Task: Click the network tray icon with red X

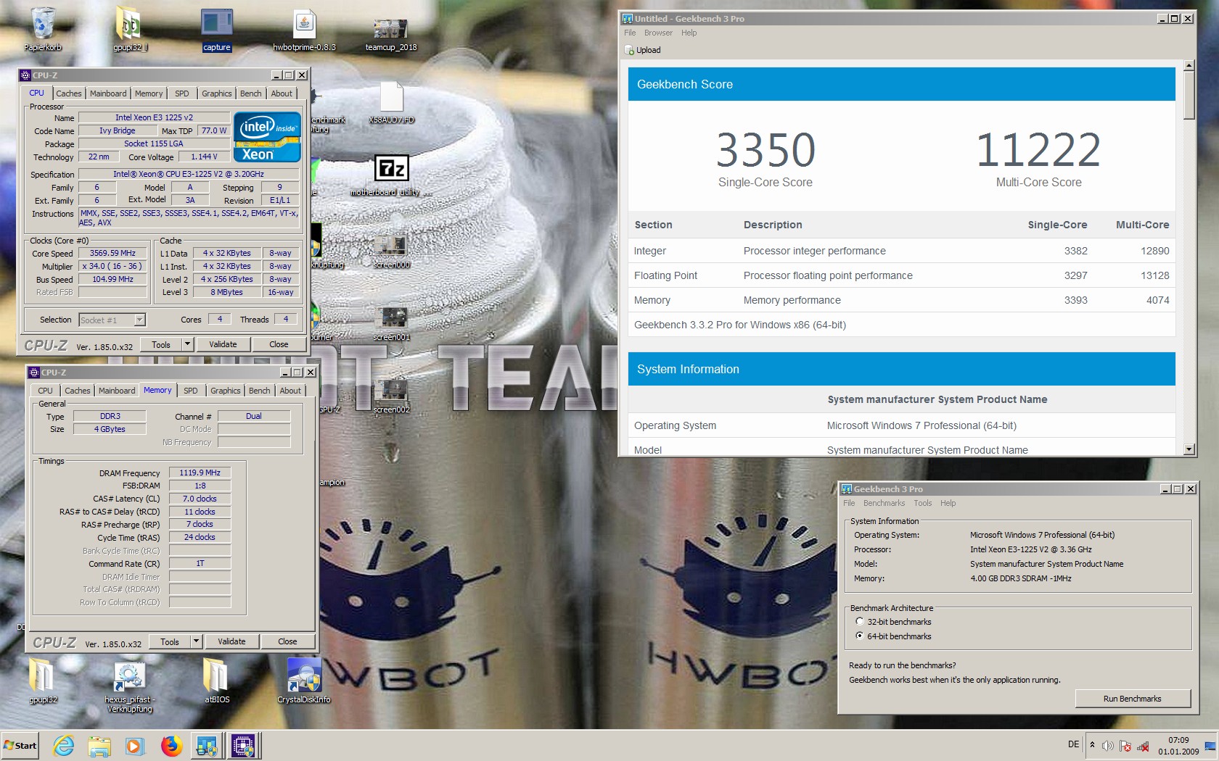Action: (x=1143, y=746)
